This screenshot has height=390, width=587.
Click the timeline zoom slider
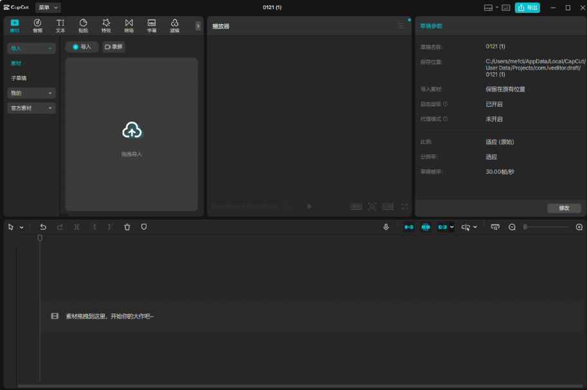click(545, 227)
